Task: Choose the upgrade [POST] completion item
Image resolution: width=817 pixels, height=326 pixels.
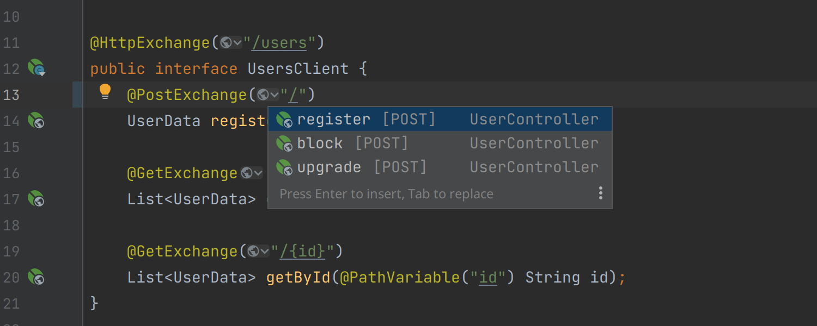Action: pos(440,167)
